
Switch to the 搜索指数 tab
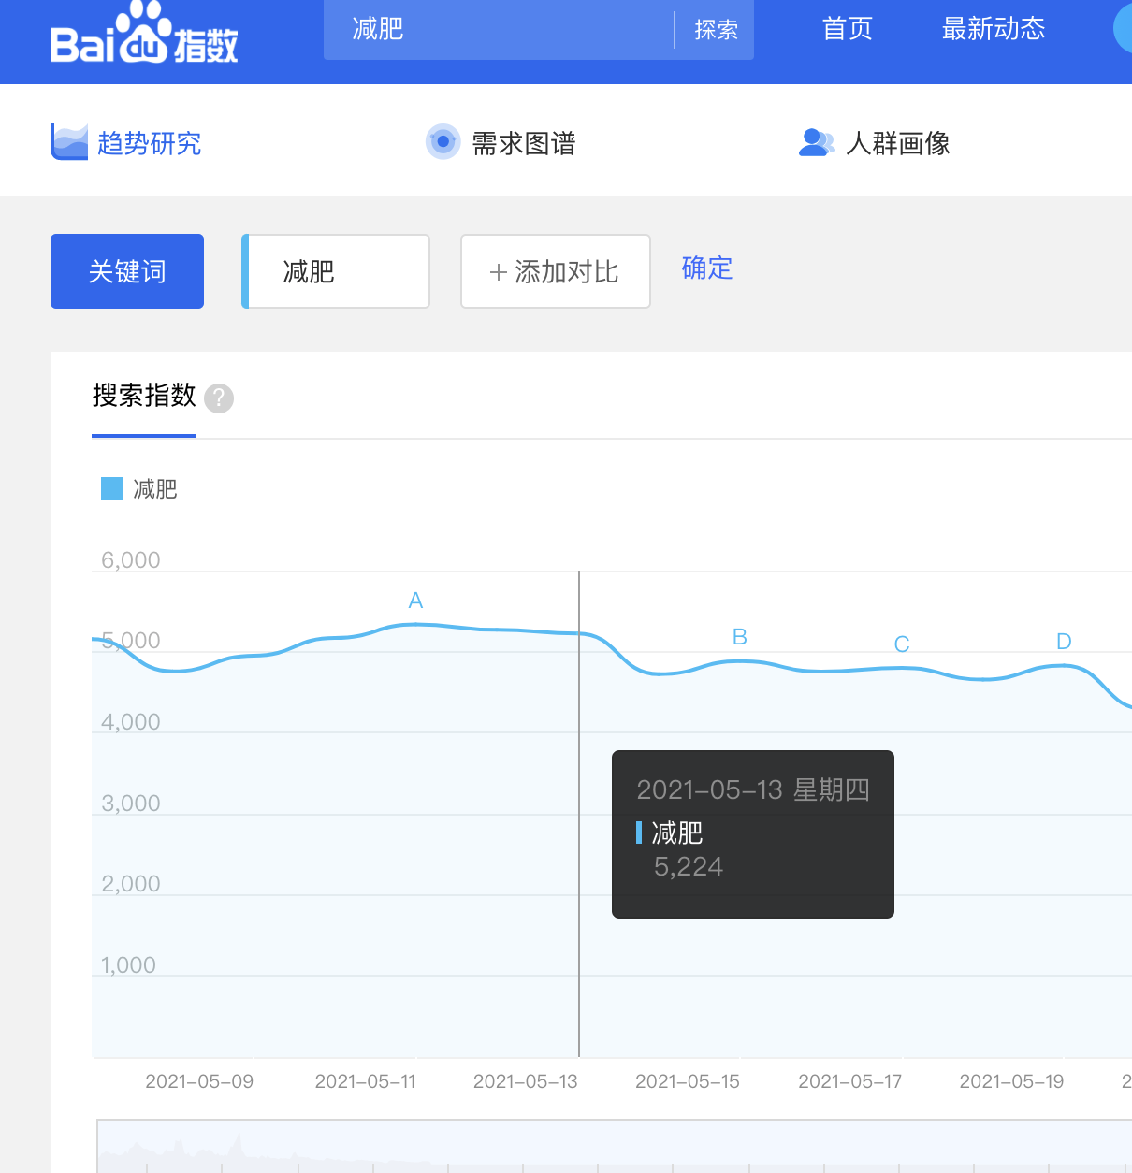point(143,397)
